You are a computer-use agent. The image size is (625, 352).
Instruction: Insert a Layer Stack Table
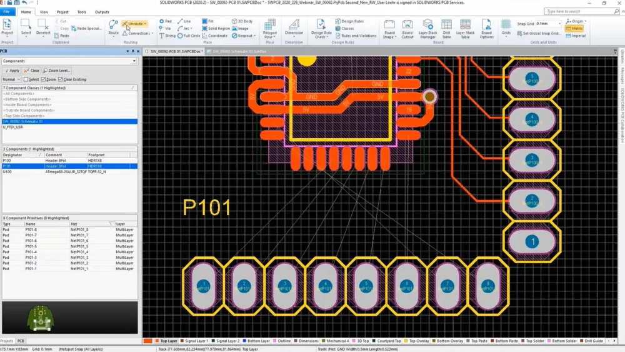[x=465, y=29]
